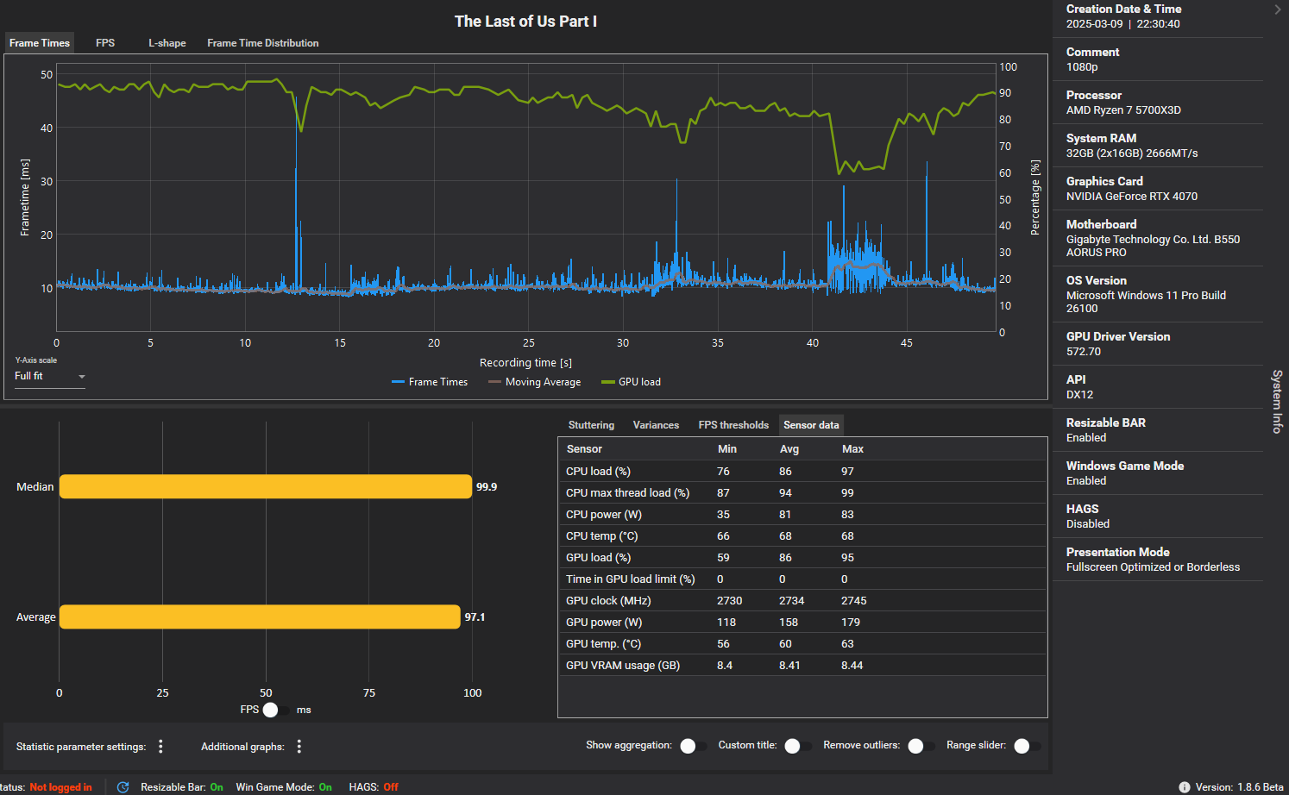Image resolution: width=1289 pixels, height=795 pixels.
Task: Click the Average bar in the chart
Action: pyautogui.click(x=260, y=617)
